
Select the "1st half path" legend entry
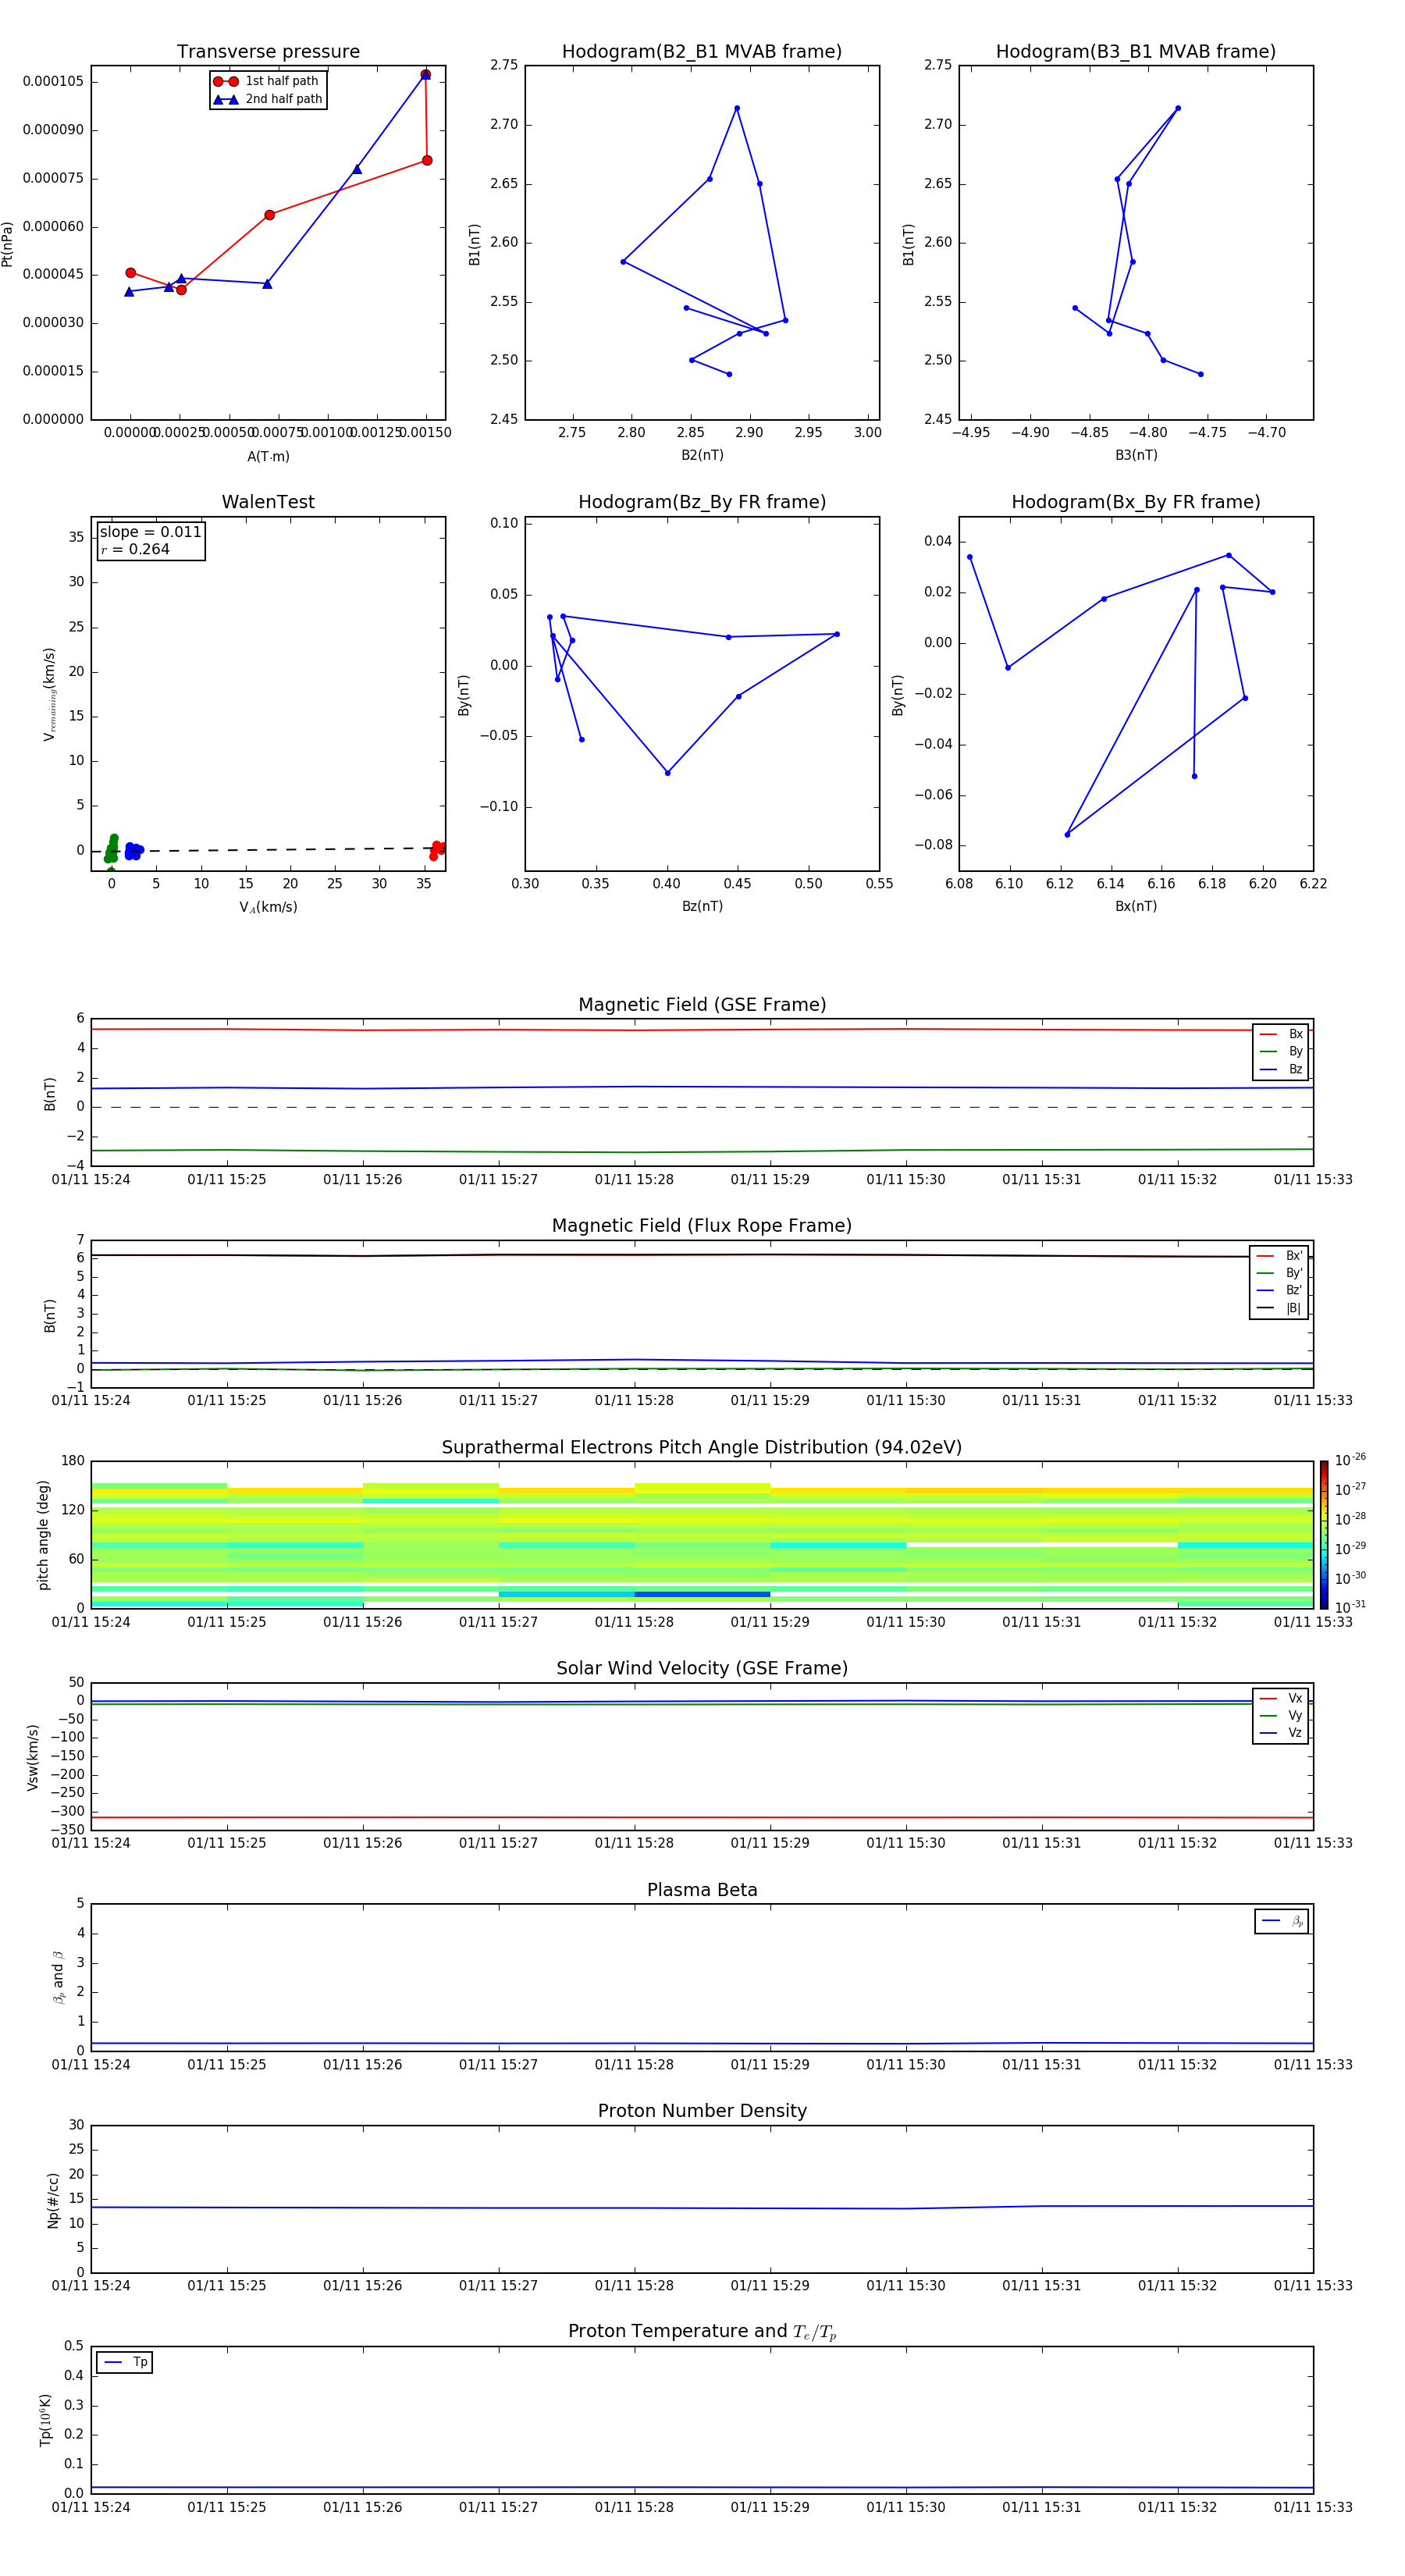267,81
